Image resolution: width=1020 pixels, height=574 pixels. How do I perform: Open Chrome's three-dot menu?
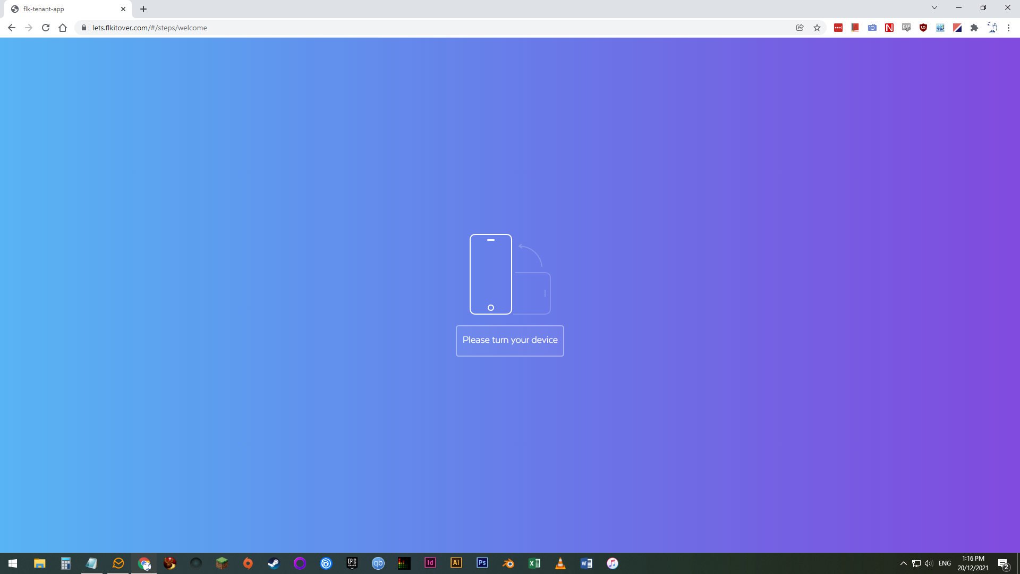pyautogui.click(x=1008, y=28)
